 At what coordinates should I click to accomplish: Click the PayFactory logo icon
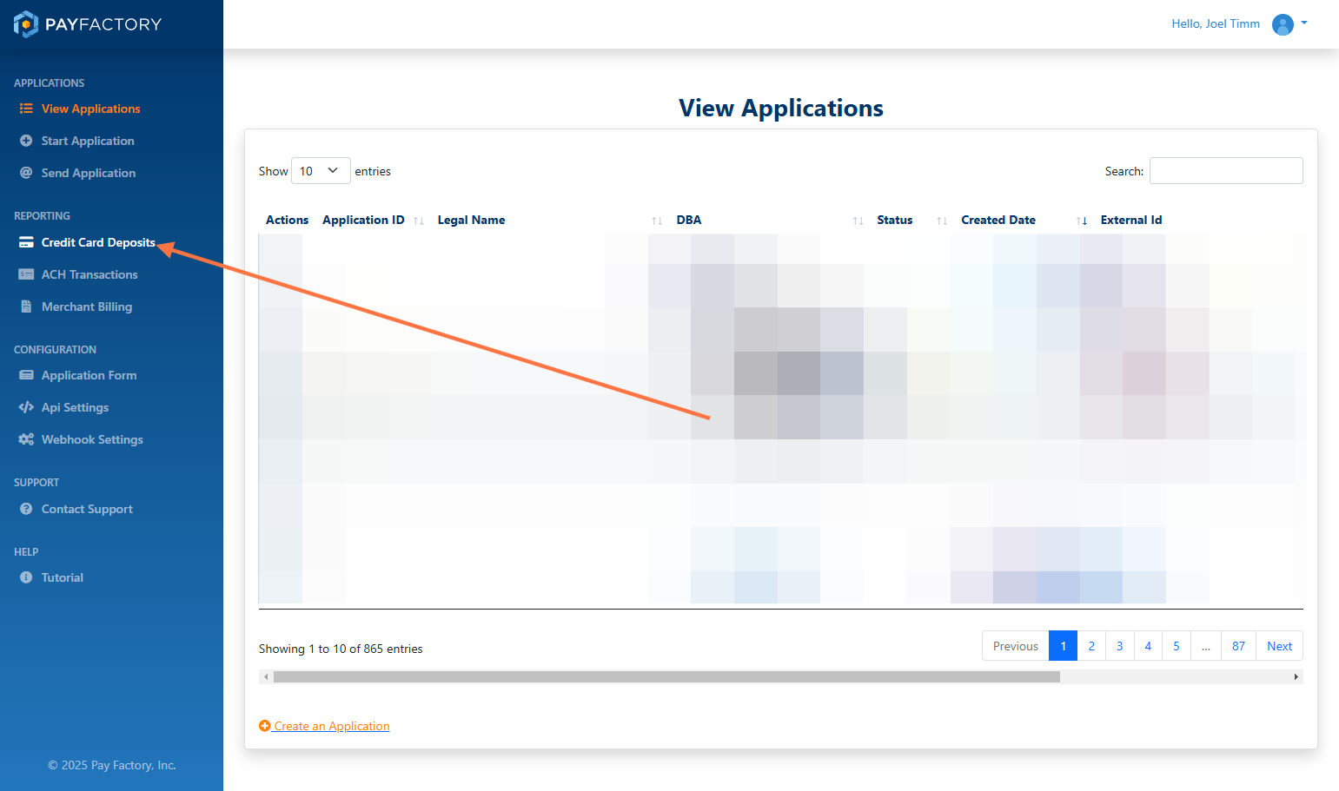click(x=26, y=24)
